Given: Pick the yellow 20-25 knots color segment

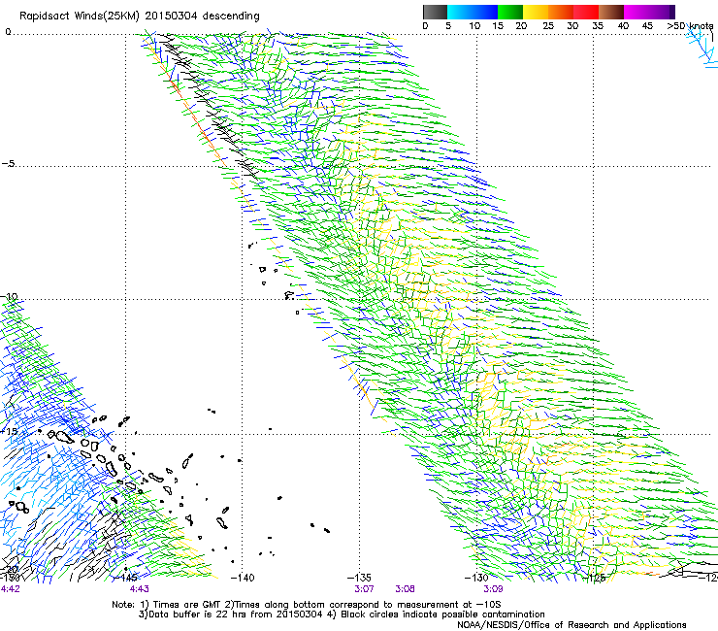Looking at the screenshot, I should [x=536, y=12].
